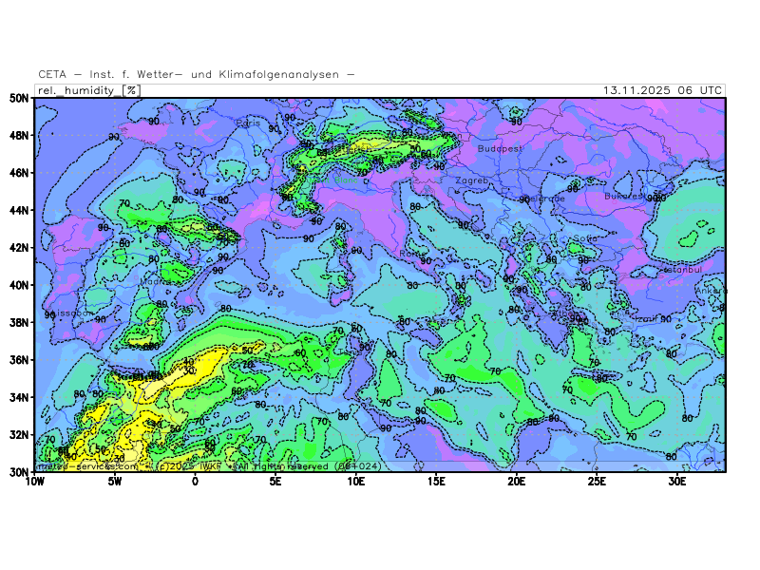Click the 10W longitude axis label
Image resolution: width=760 pixels, height=570 pixels.
coord(34,482)
